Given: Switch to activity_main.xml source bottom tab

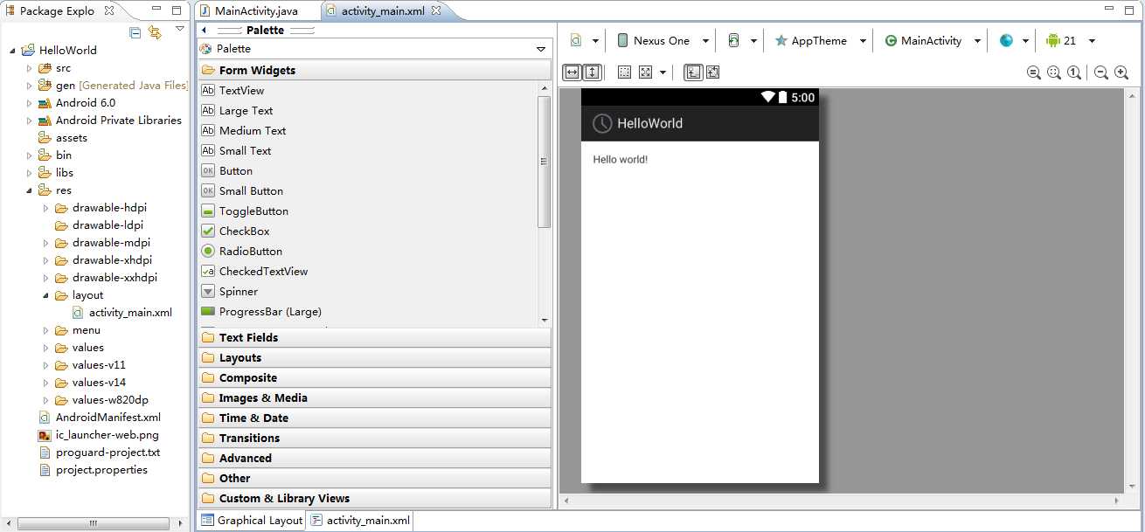Looking at the screenshot, I should click(359, 520).
